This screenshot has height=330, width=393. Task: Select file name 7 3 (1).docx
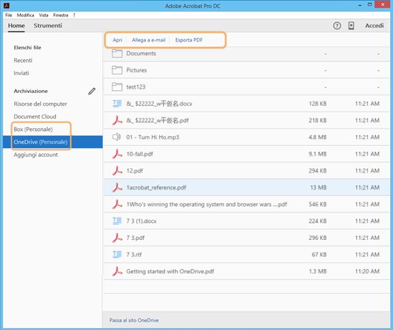click(x=141, y=221)
